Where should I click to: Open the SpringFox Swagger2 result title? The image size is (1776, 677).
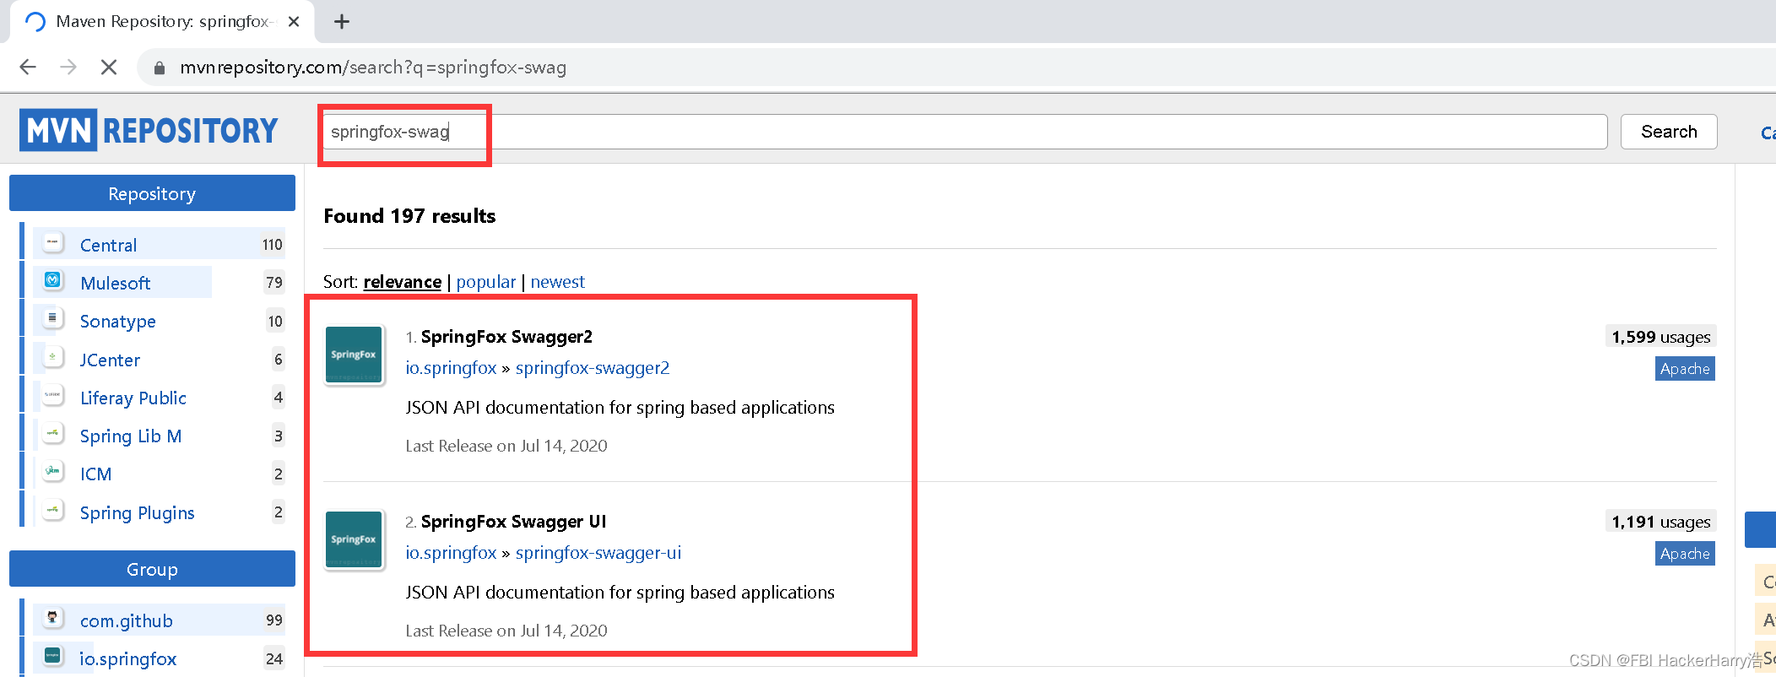[x=506, y=337]
